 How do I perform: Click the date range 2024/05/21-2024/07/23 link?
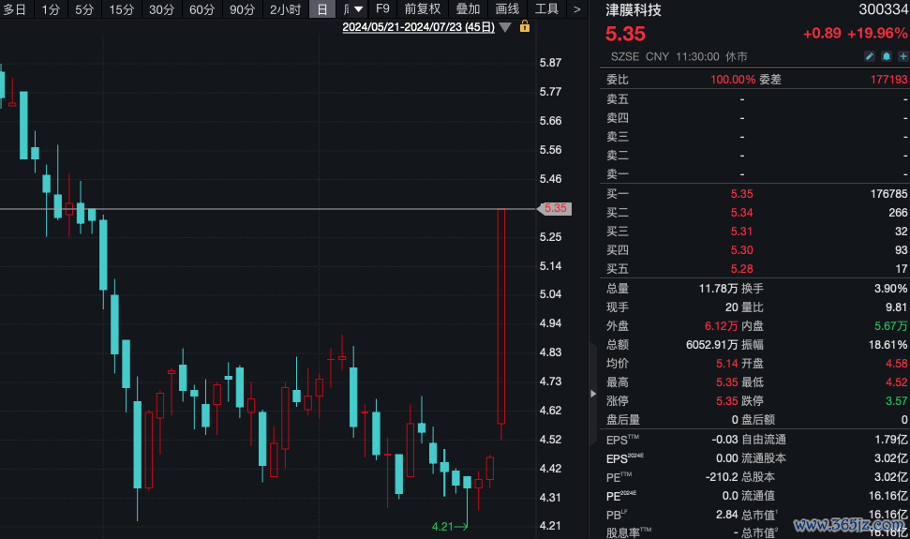pyautogui.click(x=418, y=27)
